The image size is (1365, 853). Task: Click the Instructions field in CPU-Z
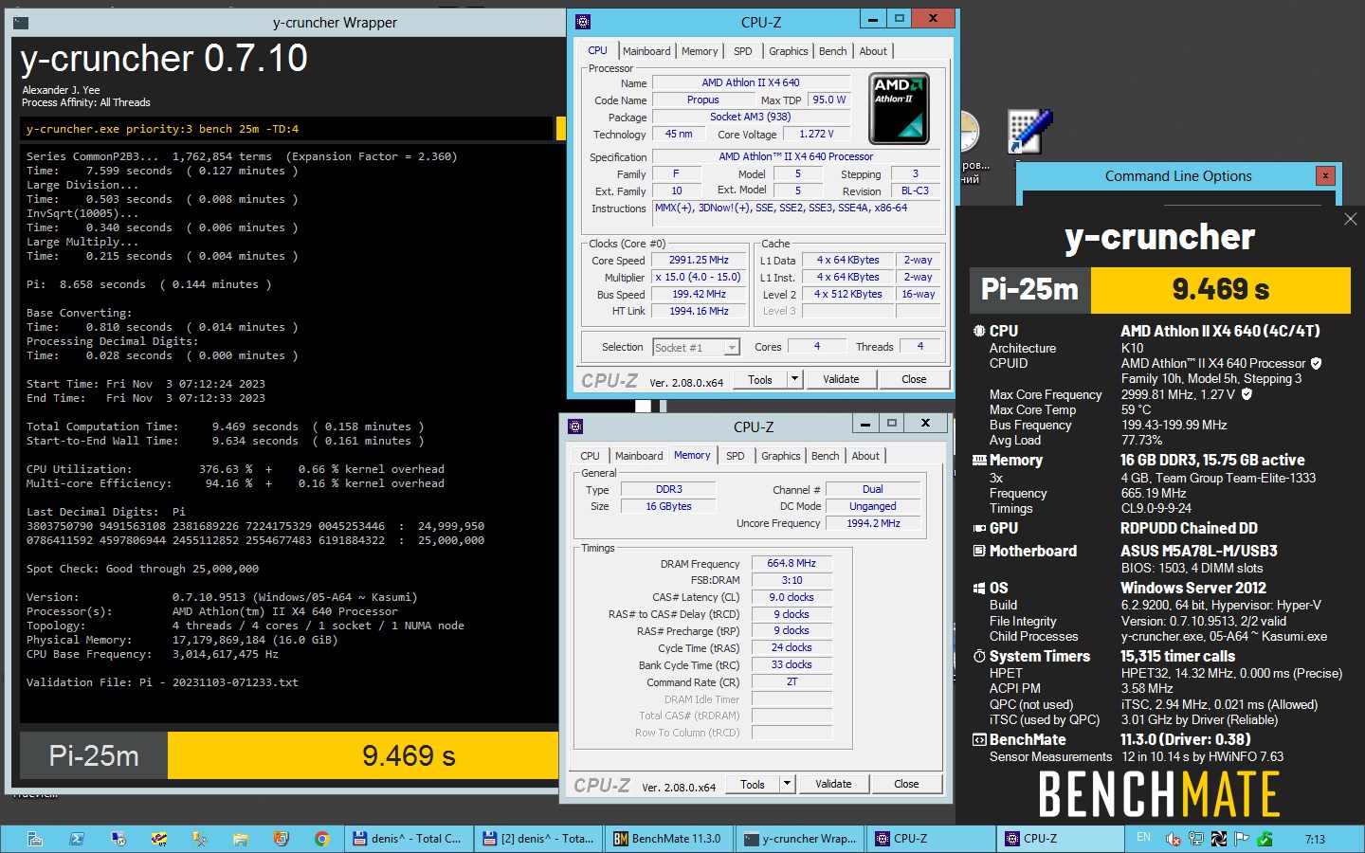797,214
